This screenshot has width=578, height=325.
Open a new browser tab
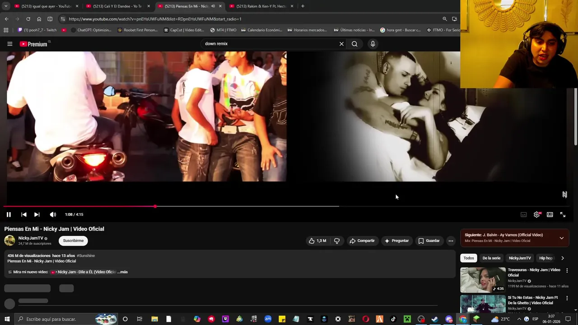(x=303, y=6)
